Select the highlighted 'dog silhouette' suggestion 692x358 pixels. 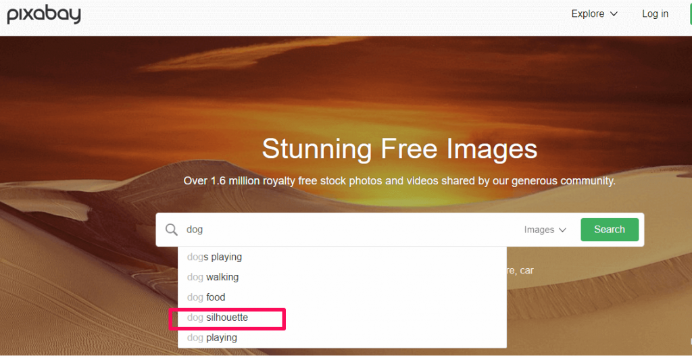pyautogui.click(x=218, y=317)
